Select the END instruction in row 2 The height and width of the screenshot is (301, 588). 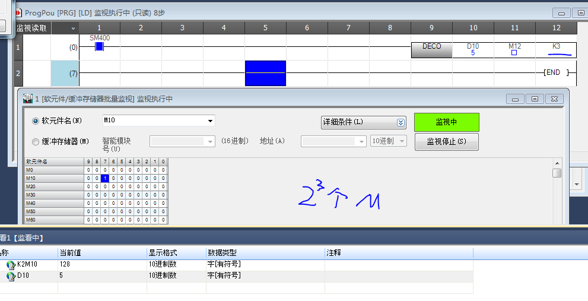point(552,72)
